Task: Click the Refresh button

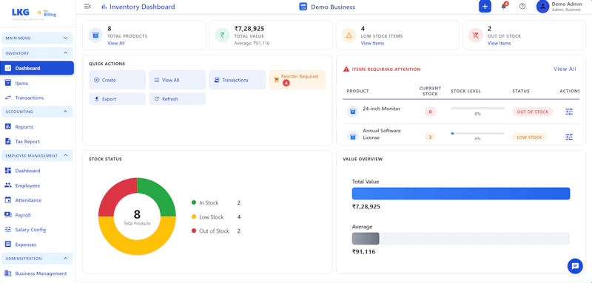Action: point(177,99)
